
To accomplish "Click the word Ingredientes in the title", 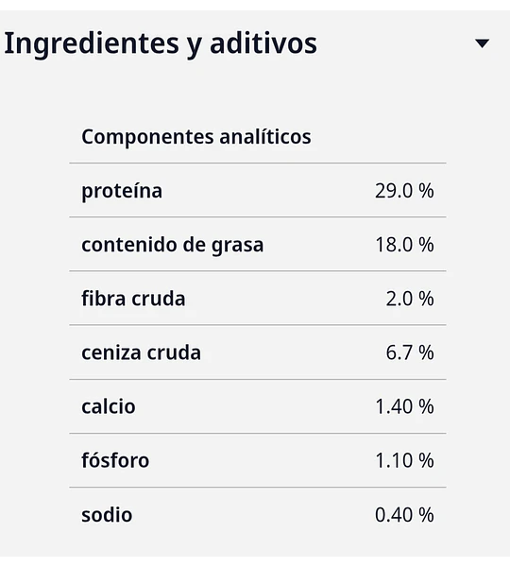I will (92, 44).
